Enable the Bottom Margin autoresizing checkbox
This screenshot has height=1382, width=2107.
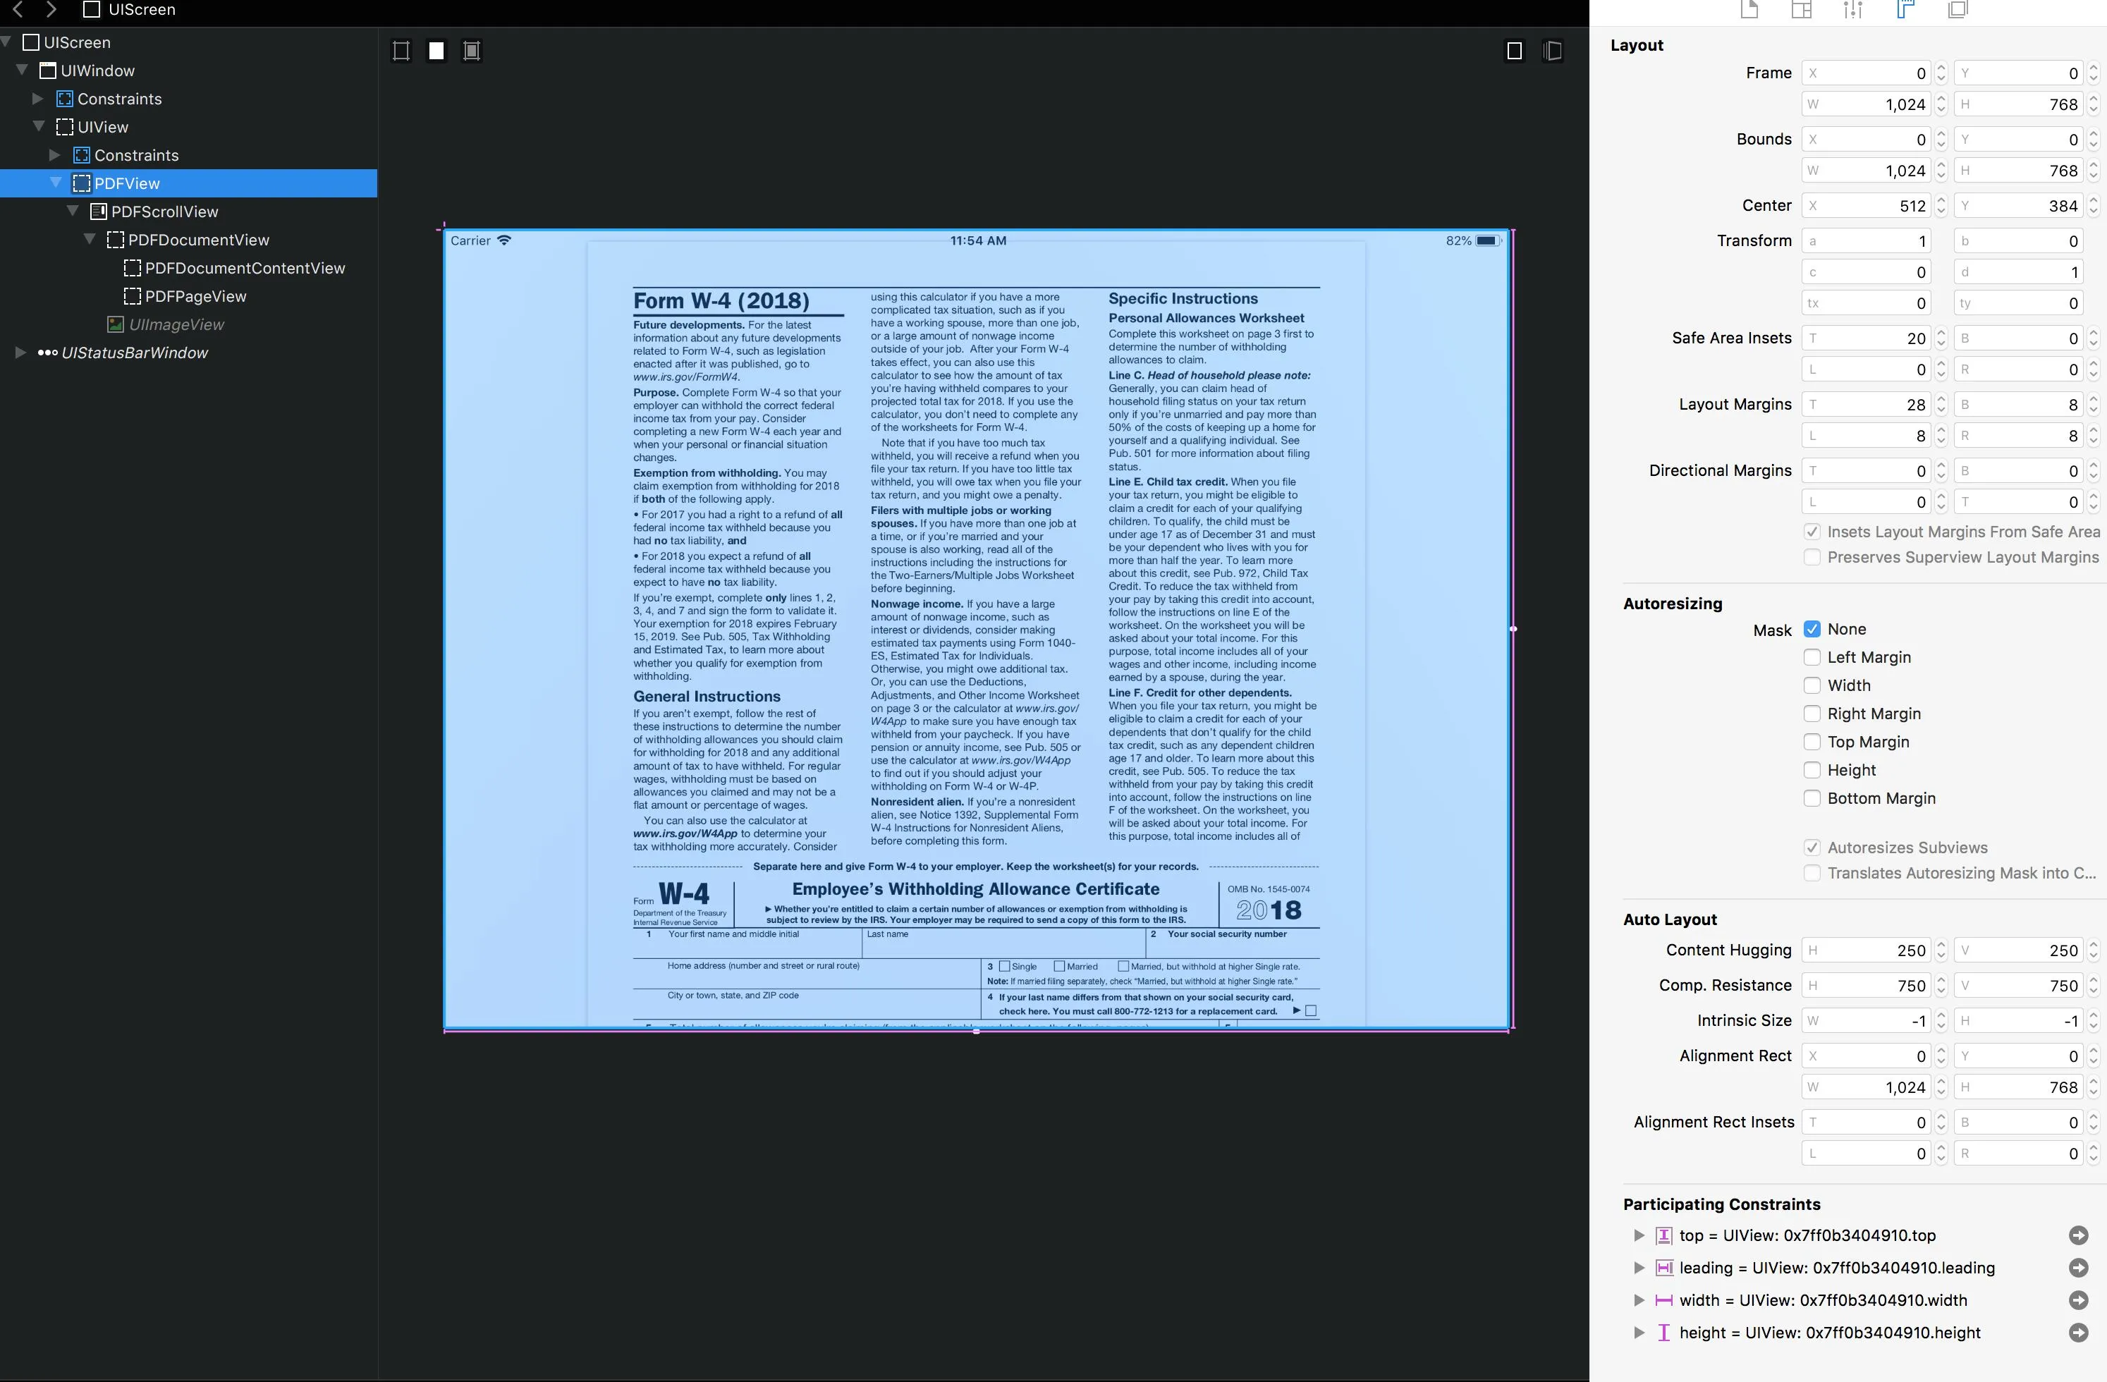1812,799
